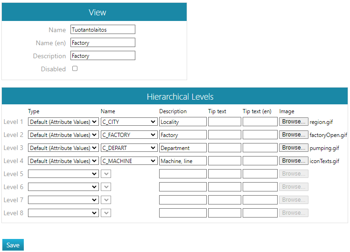Open the C_MACHINE name dropdown
The width and height of the screenshot is (350, 252).
129,161
